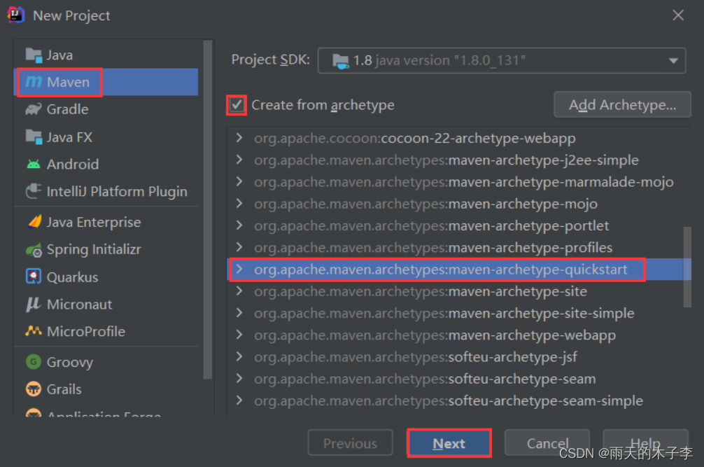This screenshot has width=704, height=467.
Task: Choose Quarkus project type
Action: click(x=106, y=277)
